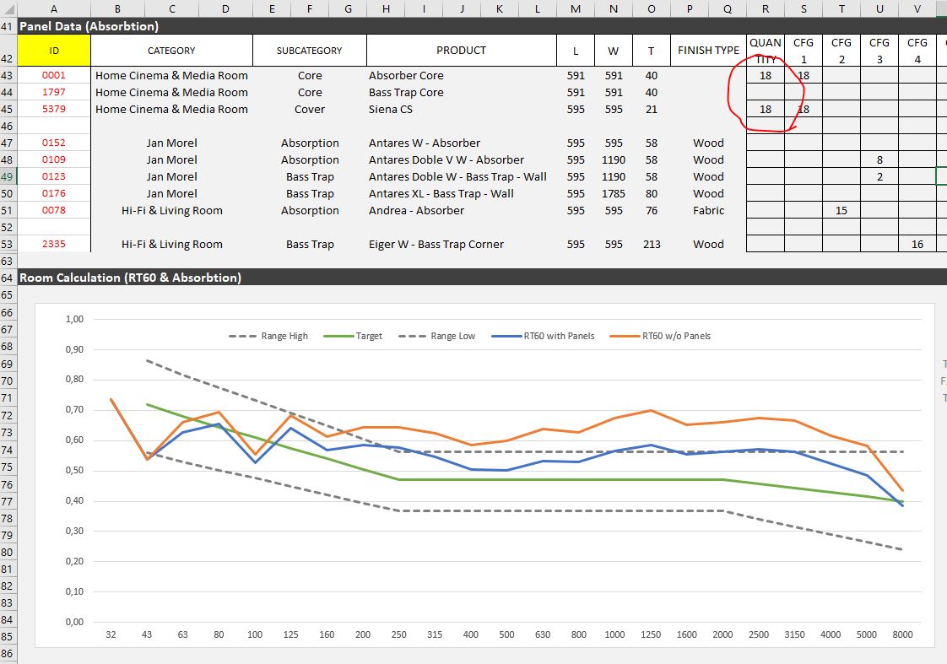Click the SUBCATEGORY header cell
Viewport: 947px width, 664px height.
pyautogui.click(x=309, y=51)
